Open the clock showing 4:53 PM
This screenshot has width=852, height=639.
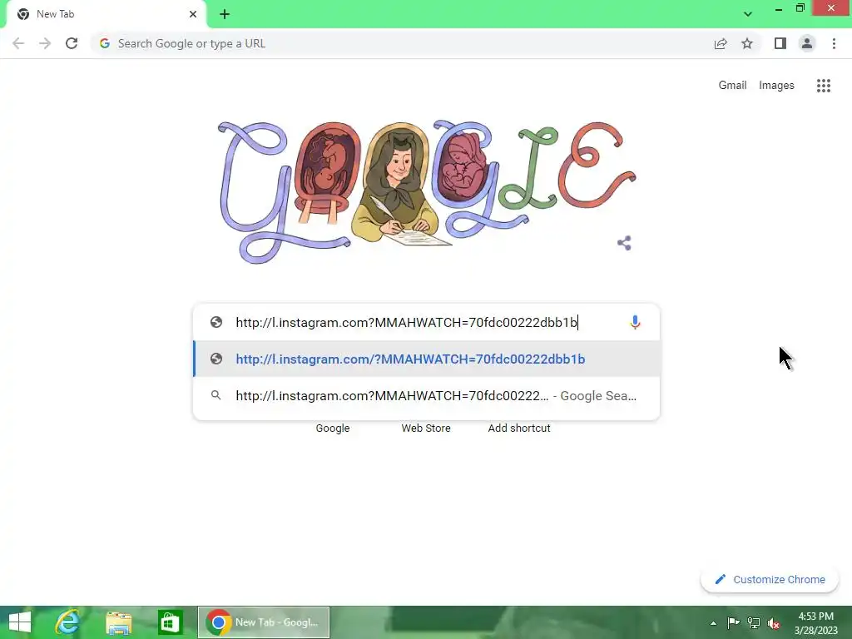[x=815, y=622]
